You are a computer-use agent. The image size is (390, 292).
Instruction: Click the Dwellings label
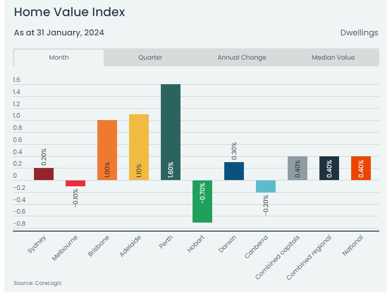pyautogui.click(x=359, y=33)
